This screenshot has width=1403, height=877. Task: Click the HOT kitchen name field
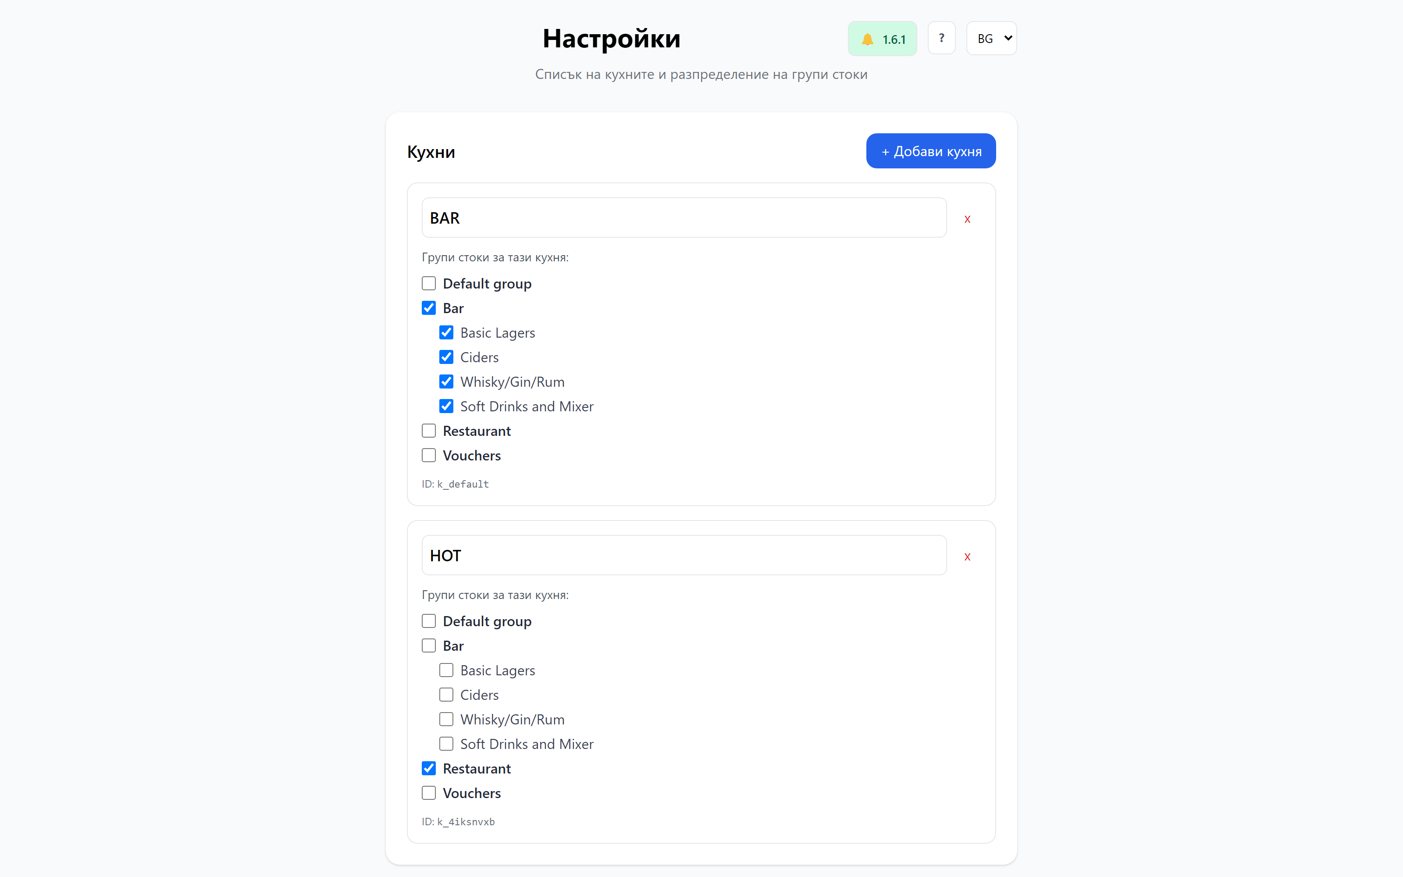pyautogui.click(x=684, y=555)
